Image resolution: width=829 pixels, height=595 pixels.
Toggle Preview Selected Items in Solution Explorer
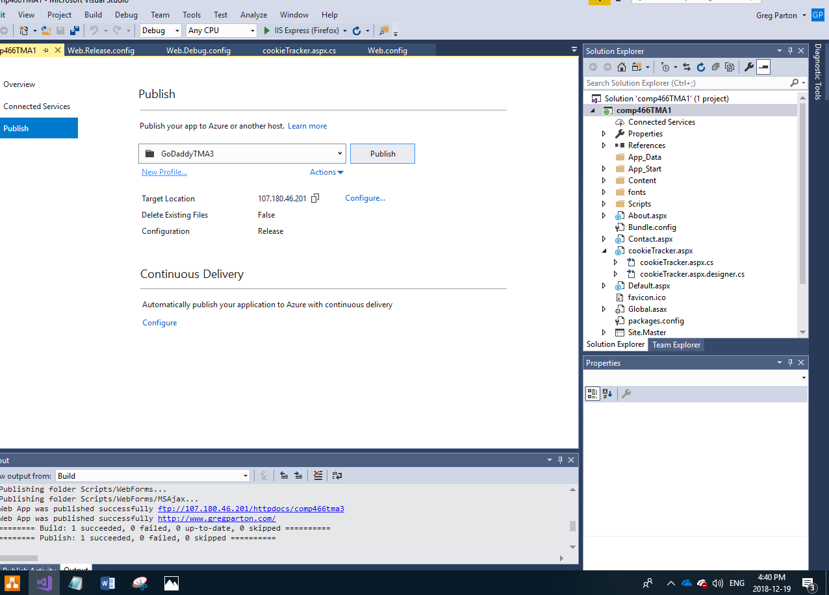[x=763, y=67]
